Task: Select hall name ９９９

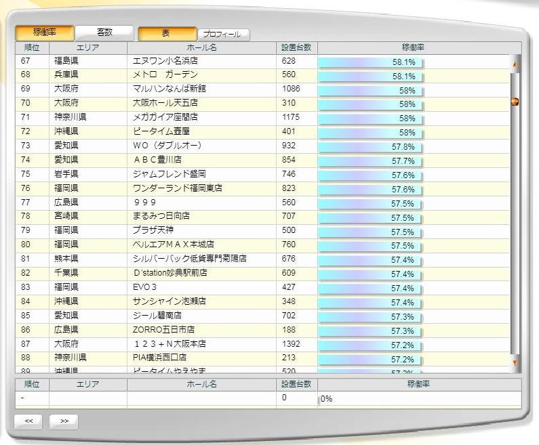Action: pos(144,203)
